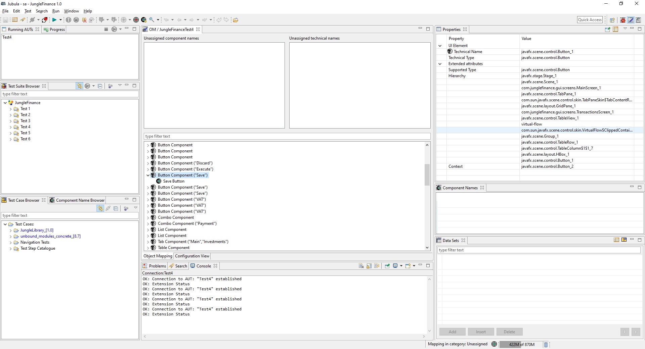Image resolution: width=645 pixels, height=349 pixels.
Task: Collapse all in Test Suite Browser
Action: 100,86
